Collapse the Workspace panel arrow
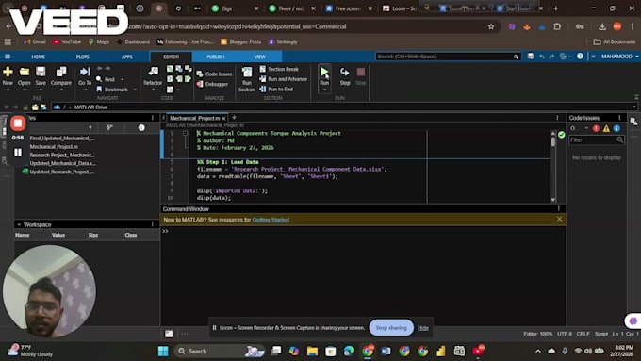 tap(19, 224)
